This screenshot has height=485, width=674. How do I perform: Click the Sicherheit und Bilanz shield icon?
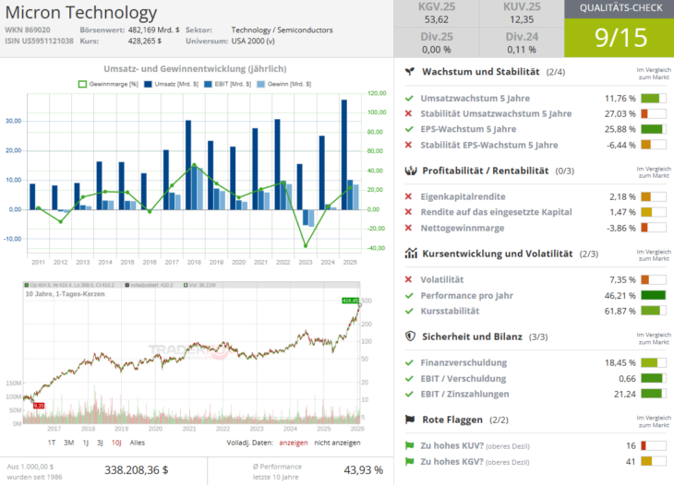pyautogui.click(x=410, y=337)
